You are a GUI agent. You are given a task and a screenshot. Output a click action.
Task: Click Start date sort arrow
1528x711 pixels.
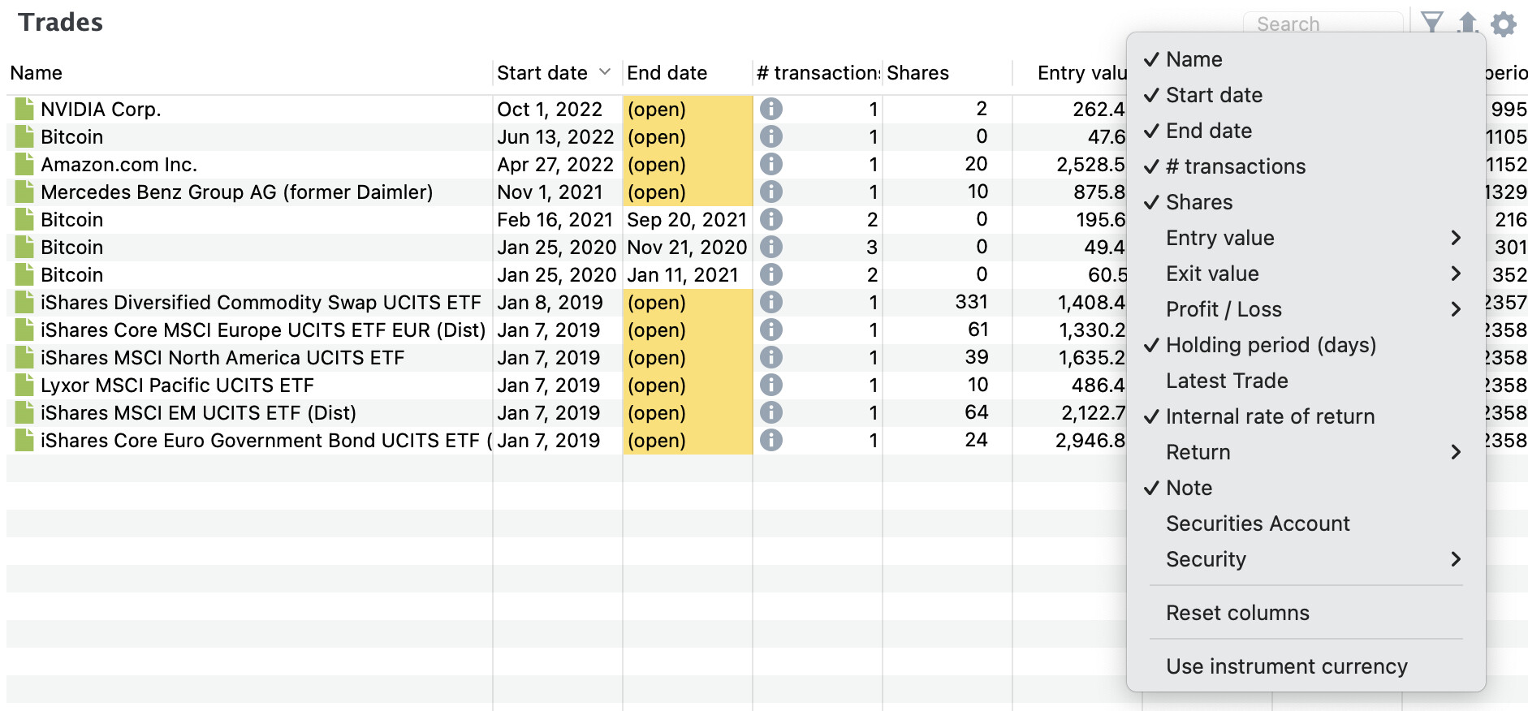click(605, 72)
